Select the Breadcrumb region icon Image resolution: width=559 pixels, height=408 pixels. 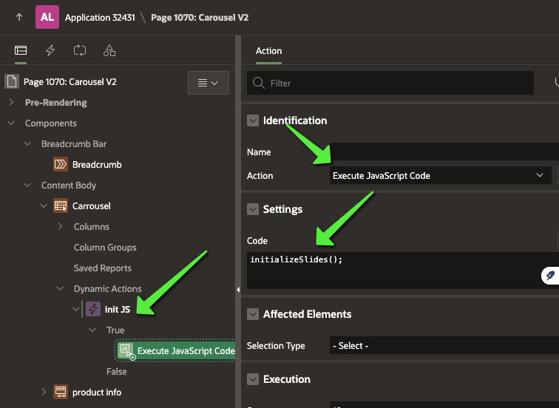coord(61,165)
